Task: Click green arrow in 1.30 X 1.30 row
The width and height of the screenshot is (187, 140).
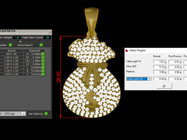Action: 43,61
